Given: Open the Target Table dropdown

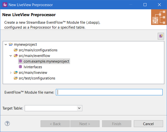Looking at the screenshot, I should pos(79,108).
